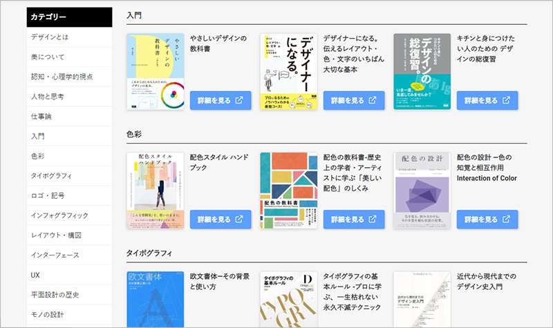Go to レイアウト・構図 category
The image size is (553, 328).
(70, 235)
